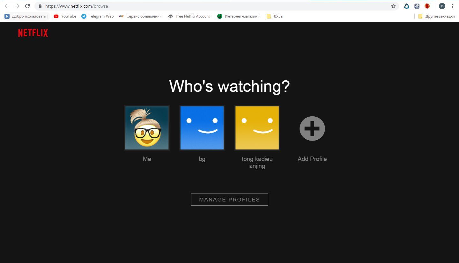This screenshot has height=263, width=459.
Task: Bookmark this page with the star
Action: click(x=393, y=6)
